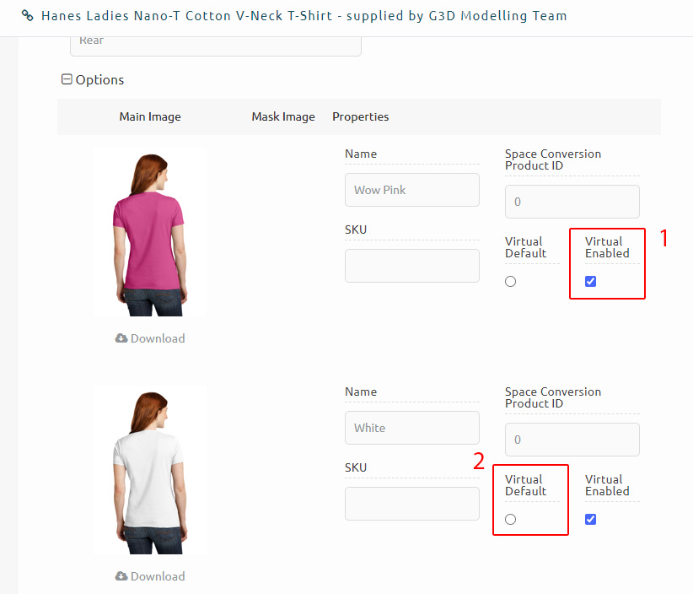Uncheck Virtual Enabled for White
This screenshot has height=594, width=693.
click(x=590, y=519)
